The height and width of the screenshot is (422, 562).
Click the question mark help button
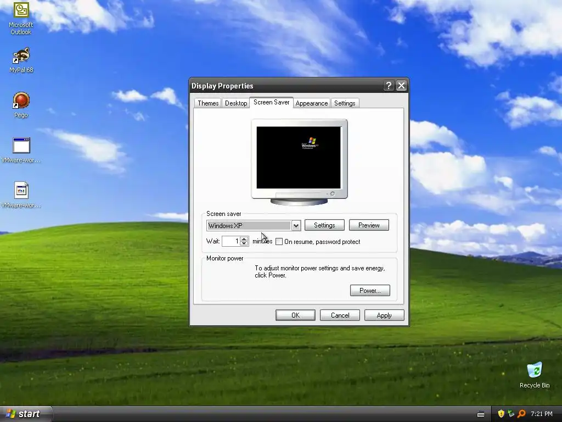pos(389,85)
